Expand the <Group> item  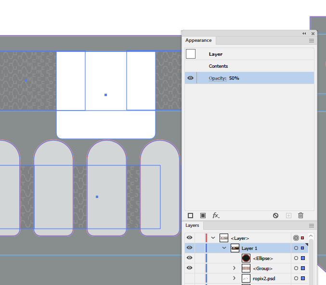pyautogui.click(x=235, y=268)
